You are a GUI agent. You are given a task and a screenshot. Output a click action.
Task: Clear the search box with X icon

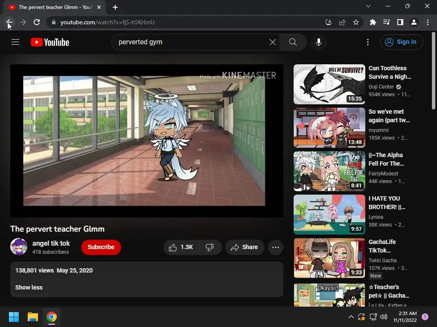coord(273,42)
